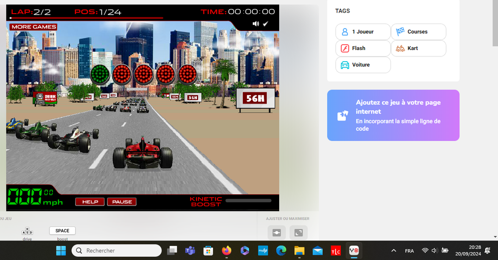Toggle the checkmark icon next to speaker
Screen dimensions: 498x260
266,24
